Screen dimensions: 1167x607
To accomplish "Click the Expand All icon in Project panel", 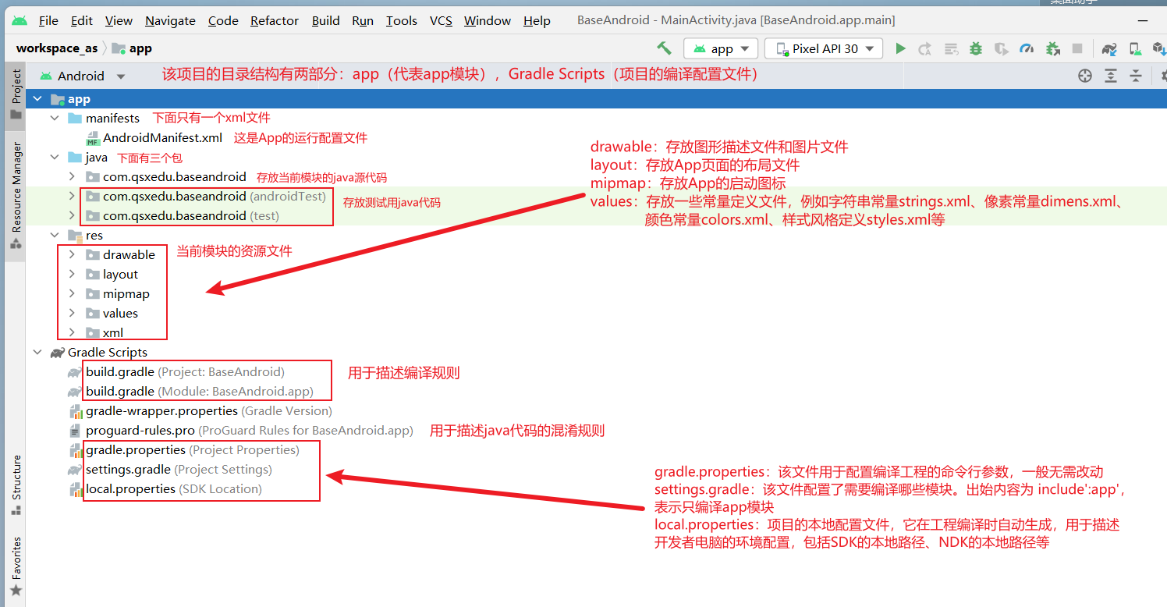I will coord(1111,76).
